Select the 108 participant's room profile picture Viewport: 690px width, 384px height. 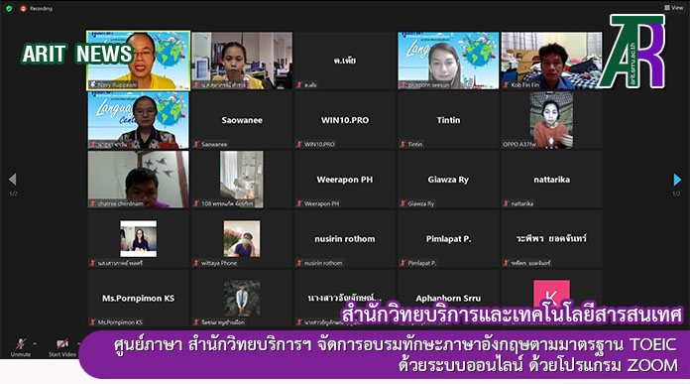pyautogui.click(x=242, y=180)
